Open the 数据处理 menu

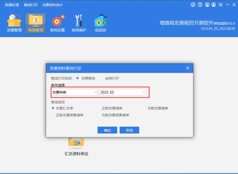point(12,5)
